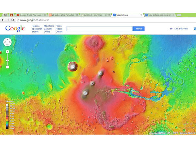Click the browser back arrow

tap(3, 20)
